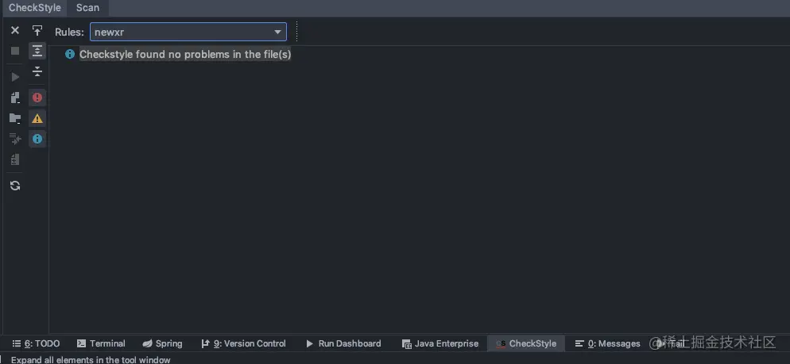This screenshot has width=790, height=364.
Task: Click status text 'Expand all elements in the tool window'
Action: click(x=91, y=360)
